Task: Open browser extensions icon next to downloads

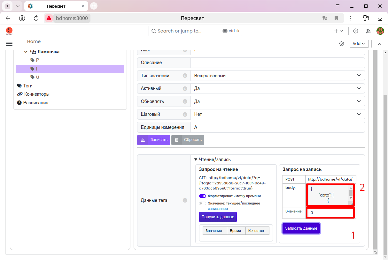Action: 366,18
